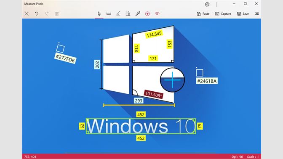Paste an image from clipboard
Screen dimensions: 283x159
pyautogui.click(x=203, y=14)
